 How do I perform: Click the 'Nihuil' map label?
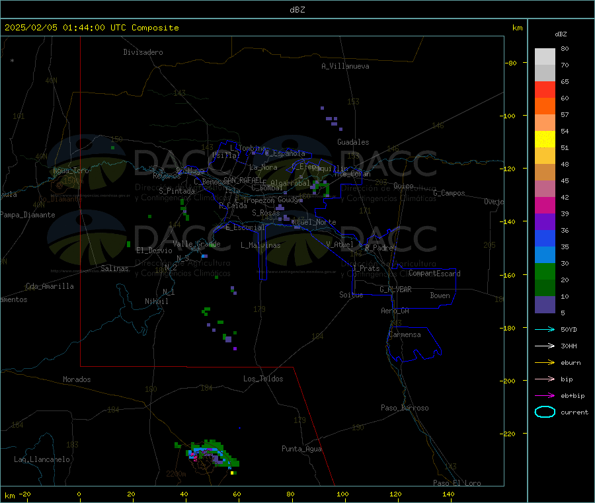point(157,301)
